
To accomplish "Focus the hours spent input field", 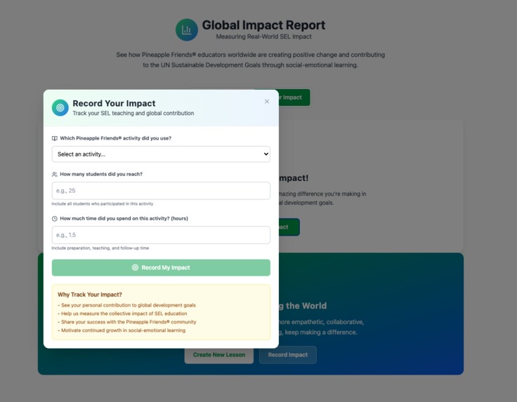I will (161, 235).
